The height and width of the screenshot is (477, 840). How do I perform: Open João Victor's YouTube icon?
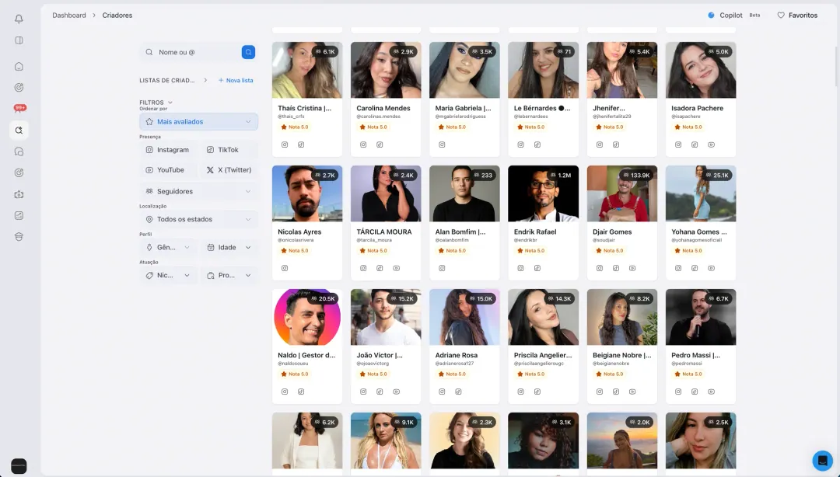click(x=397, y=392)
